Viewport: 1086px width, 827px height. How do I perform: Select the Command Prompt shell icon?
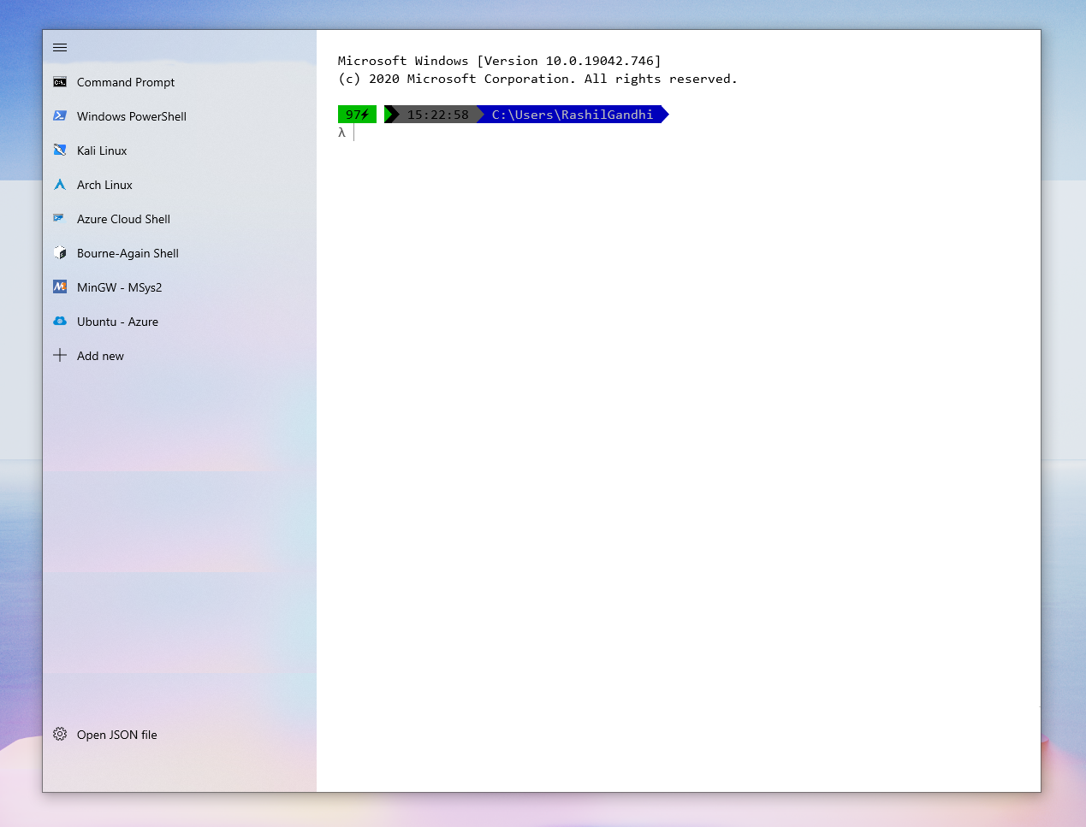(x=60, y=81)
